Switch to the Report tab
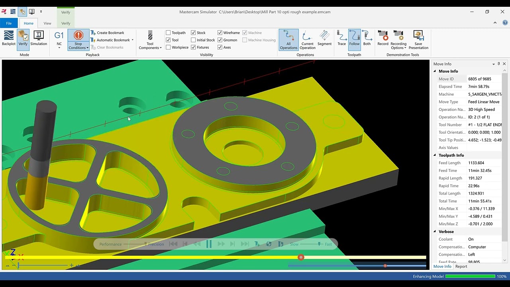The image size is (510, 287). [x=461, y=266]
